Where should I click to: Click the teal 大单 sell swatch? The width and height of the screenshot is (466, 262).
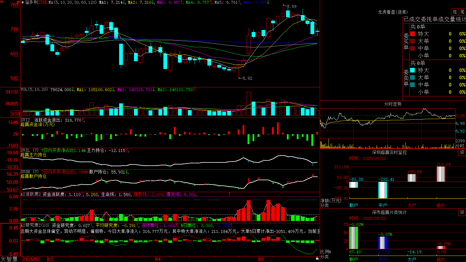[412, 77]
